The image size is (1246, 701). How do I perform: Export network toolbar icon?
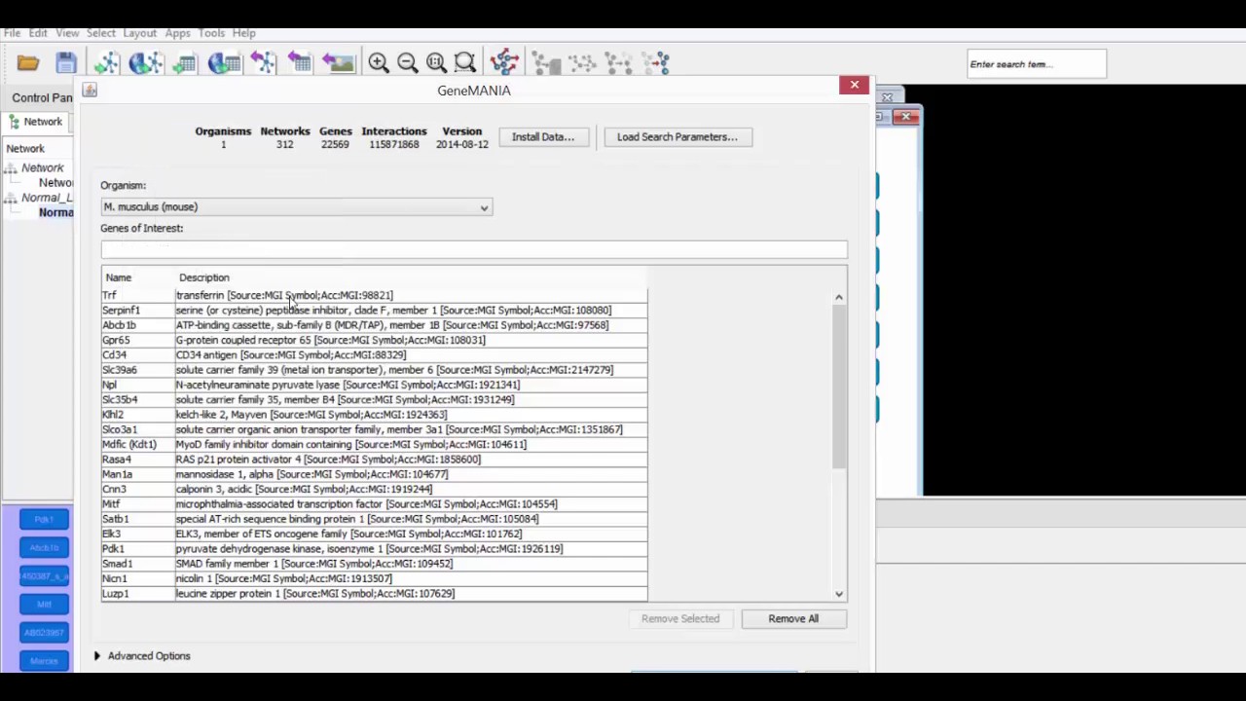[x=263, y=63]
